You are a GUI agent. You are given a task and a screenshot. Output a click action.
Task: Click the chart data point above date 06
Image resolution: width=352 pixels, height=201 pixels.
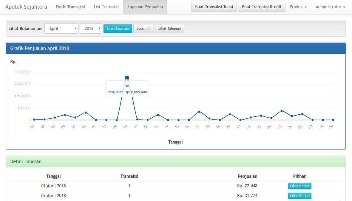coord(85,113)
